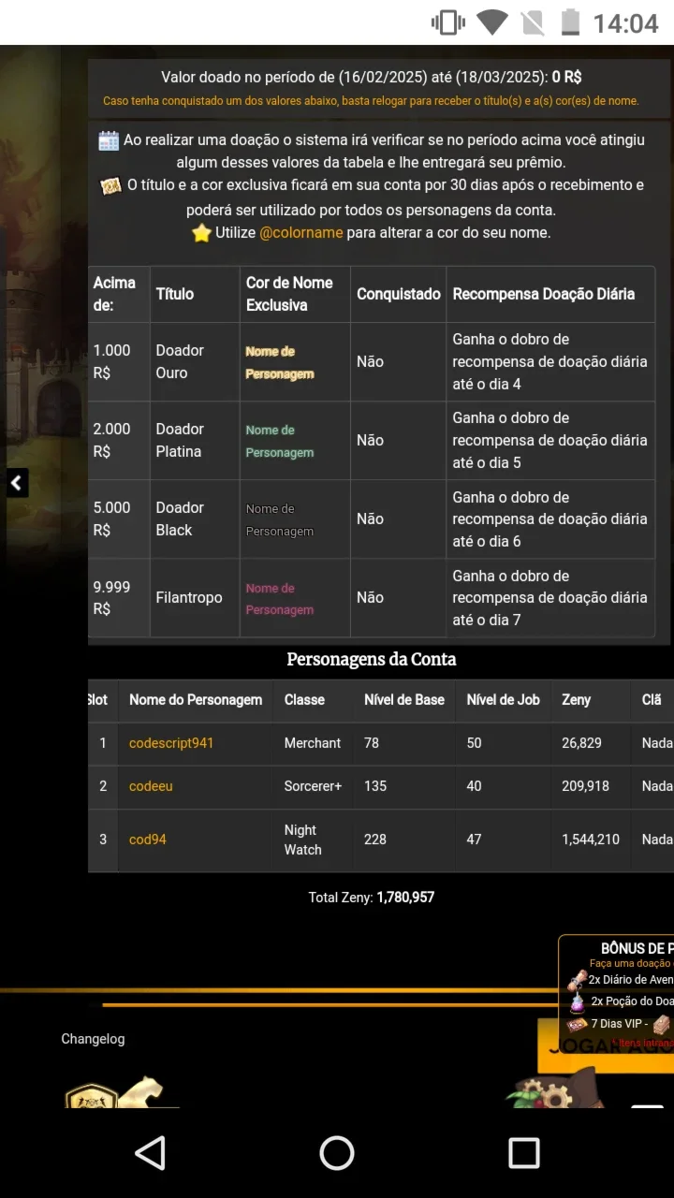Click the Total Zeny 1,780,957 text
The image size is (674, 1198).
click(372, 898)
